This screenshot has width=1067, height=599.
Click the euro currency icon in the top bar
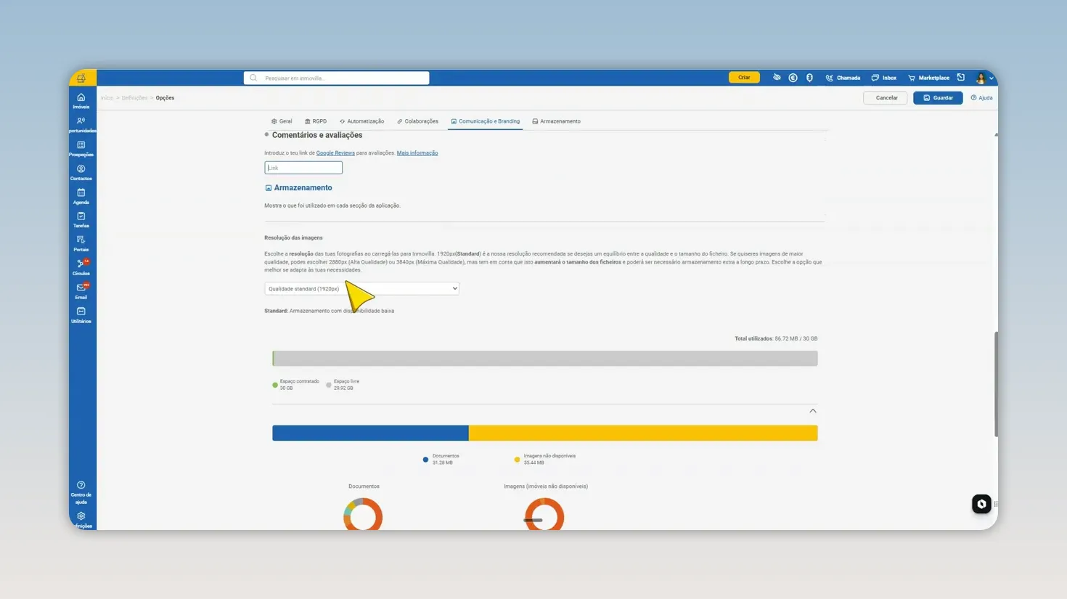tap(793, 78)
